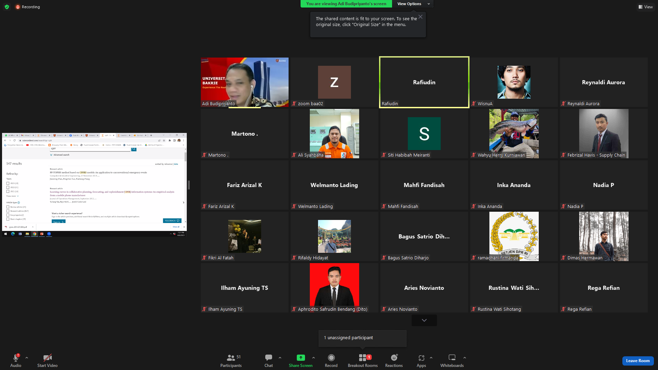
Task: Click the Sign in button on ScienceDirect
Action: tap(58, 222)
